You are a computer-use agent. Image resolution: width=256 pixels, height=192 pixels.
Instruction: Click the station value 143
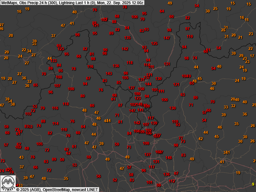click(109, 74)
